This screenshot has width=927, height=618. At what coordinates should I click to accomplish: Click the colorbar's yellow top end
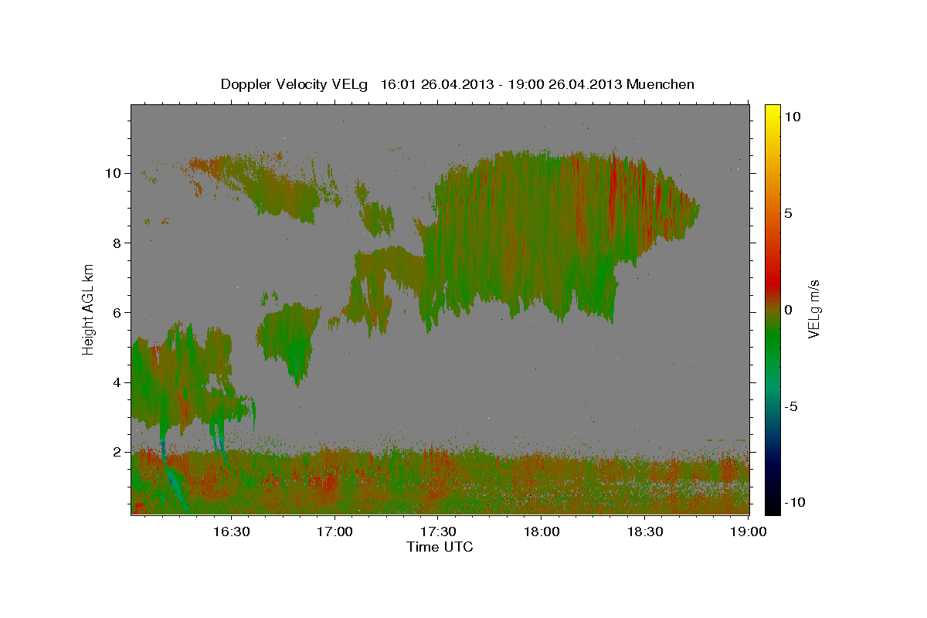(x=772, y=108)
